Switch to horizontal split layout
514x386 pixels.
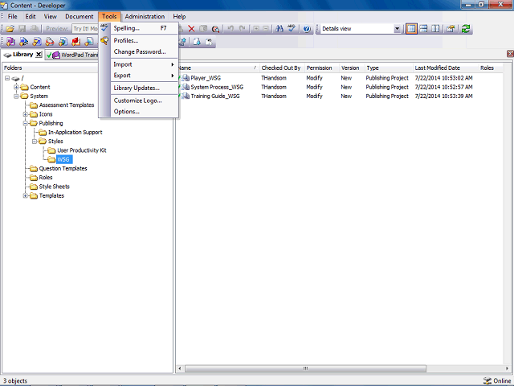tap(423, 29)
